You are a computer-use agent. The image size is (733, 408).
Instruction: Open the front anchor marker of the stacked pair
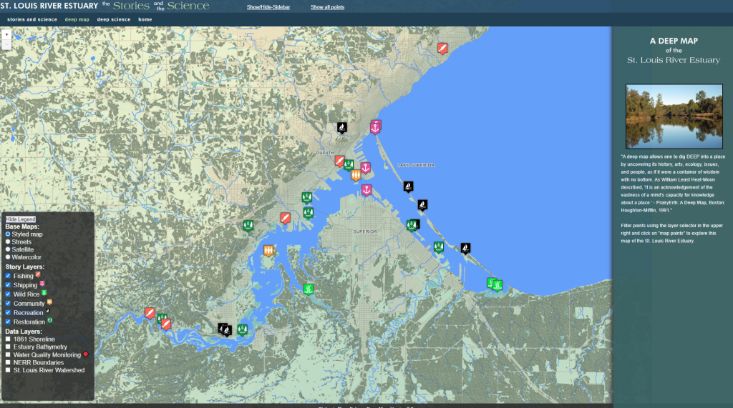tap(375, 129)
